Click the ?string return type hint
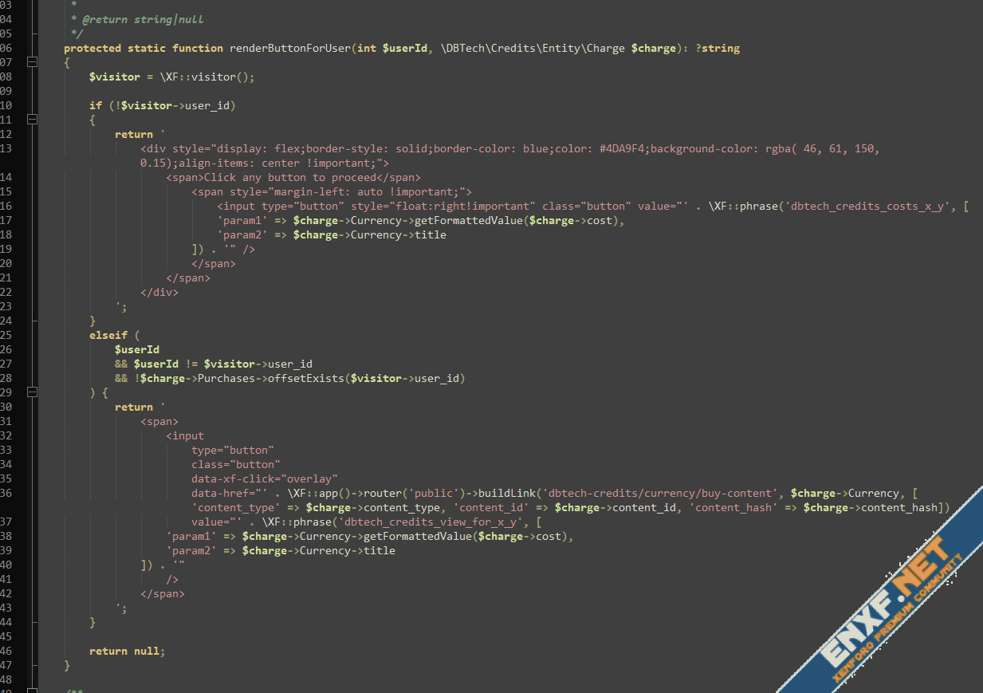The image size is (983, 693). 717,48
